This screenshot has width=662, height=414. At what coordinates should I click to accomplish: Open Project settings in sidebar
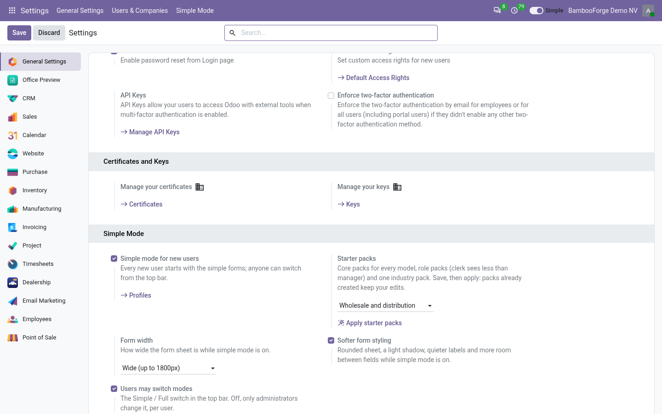(40, 246)
